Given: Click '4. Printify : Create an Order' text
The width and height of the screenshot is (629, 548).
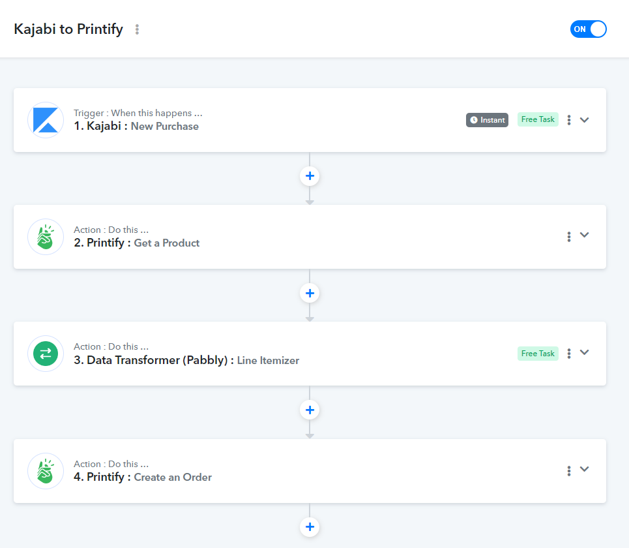Looking at the screenshot, I should 143,477.
